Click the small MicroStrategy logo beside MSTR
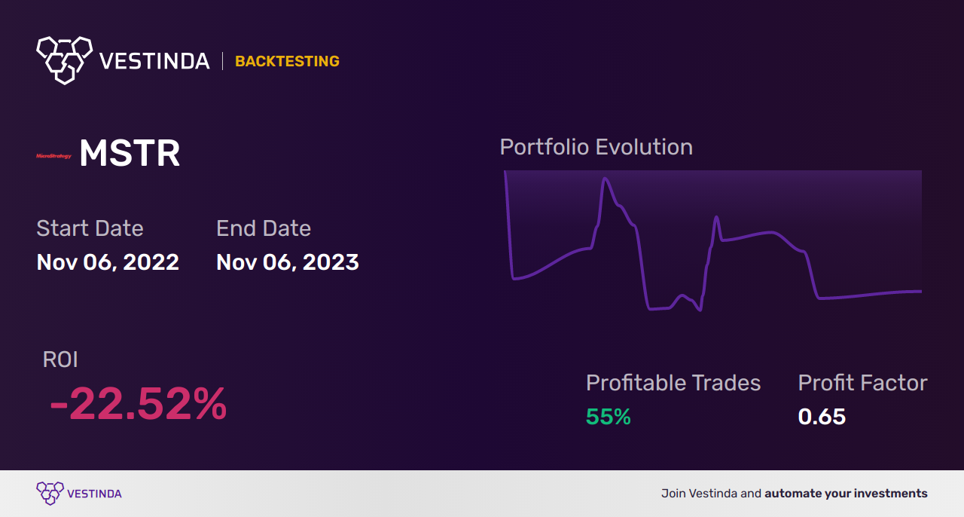This screenshot has width=964, height=517. 53,156
